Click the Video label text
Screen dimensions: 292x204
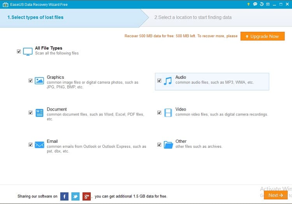(x=181, y=109)
